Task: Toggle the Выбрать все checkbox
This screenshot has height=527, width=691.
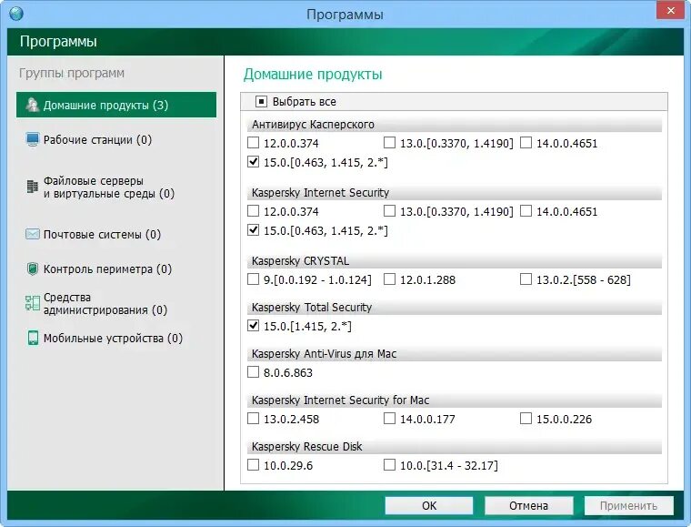Action: [261, 102]
